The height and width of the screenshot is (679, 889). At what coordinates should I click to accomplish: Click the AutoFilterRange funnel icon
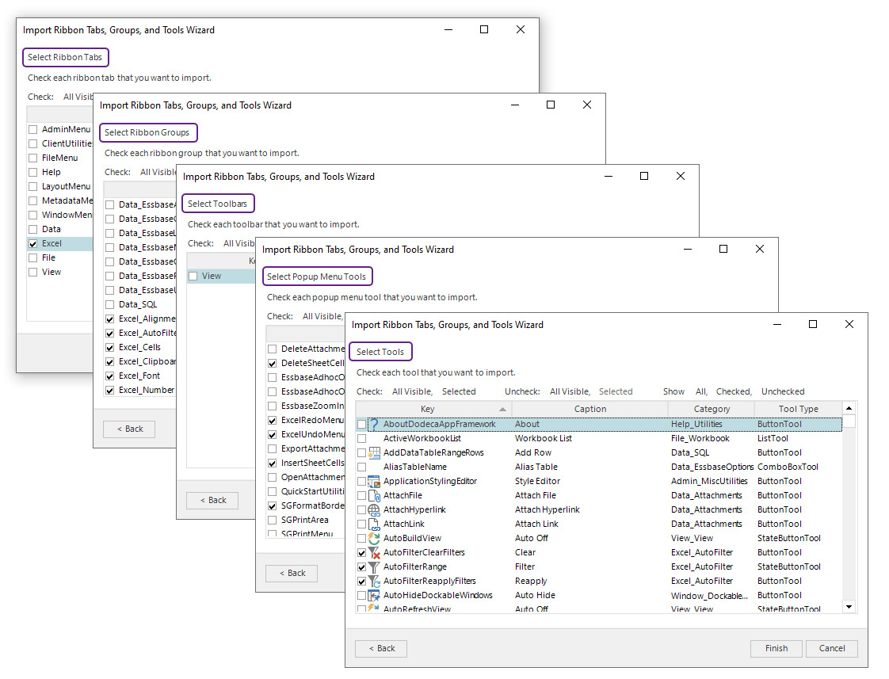[x=374, y=566]
